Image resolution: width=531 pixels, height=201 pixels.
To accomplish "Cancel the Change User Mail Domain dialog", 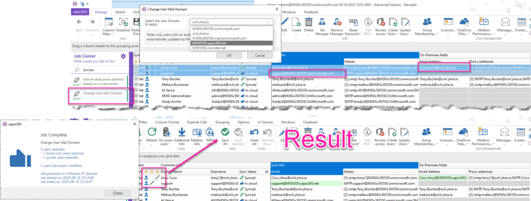I will pyautogui.click(x=260, y=55).
